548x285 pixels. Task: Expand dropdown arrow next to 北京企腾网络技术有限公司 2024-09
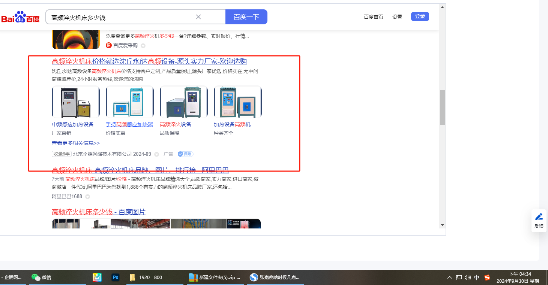coord(157,154)
